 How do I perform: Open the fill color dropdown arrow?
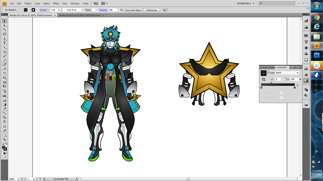[29, 10]
